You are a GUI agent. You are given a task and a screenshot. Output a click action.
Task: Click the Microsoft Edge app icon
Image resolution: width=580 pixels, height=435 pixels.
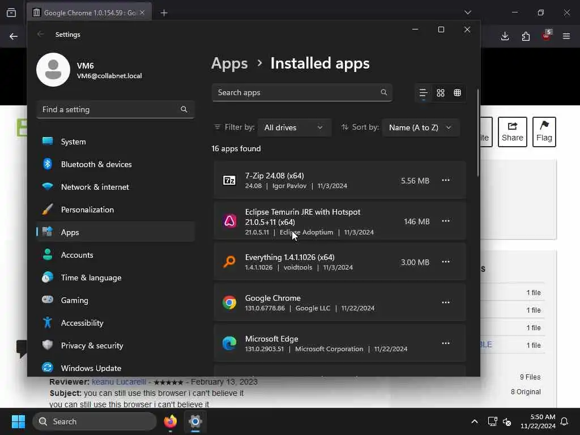tap(229, 343)
